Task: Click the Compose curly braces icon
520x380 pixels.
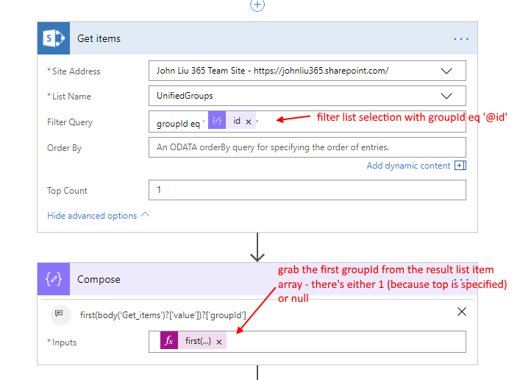Action: click(x=54, y=280)
